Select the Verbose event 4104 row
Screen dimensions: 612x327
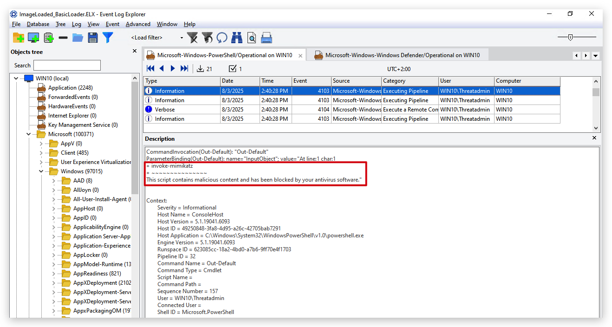point(352,110)
